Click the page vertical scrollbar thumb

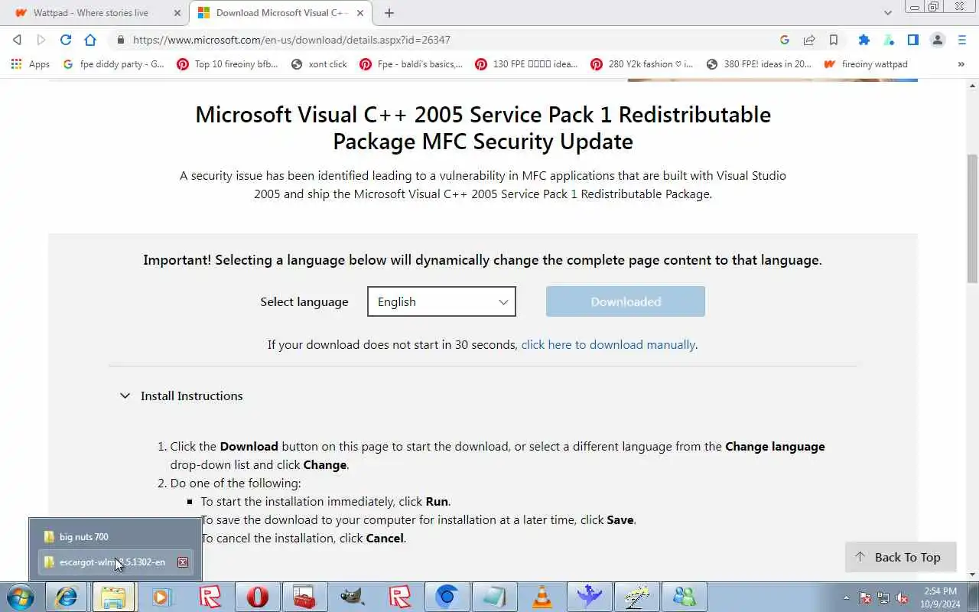pos(973,217)
